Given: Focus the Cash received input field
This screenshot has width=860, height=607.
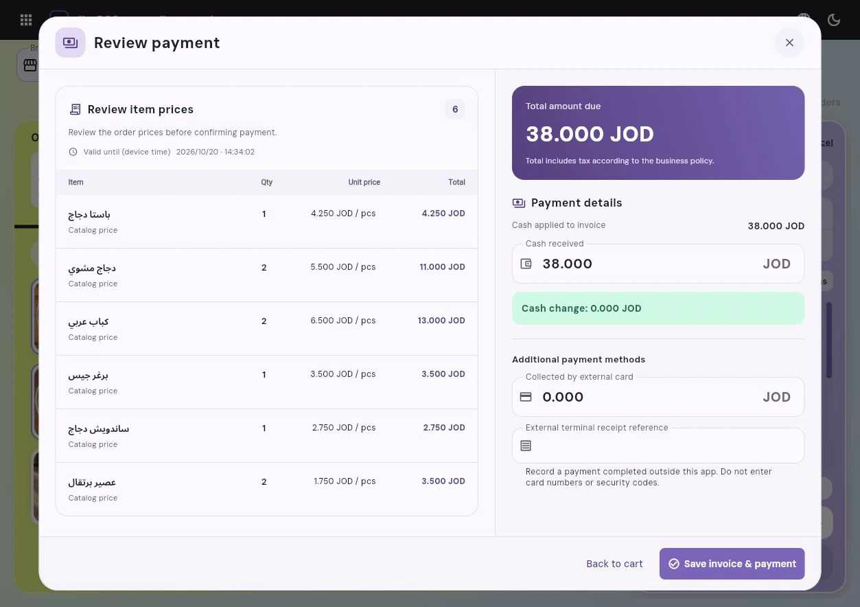Looking at the screenshot, I should (x=658, y=264).
